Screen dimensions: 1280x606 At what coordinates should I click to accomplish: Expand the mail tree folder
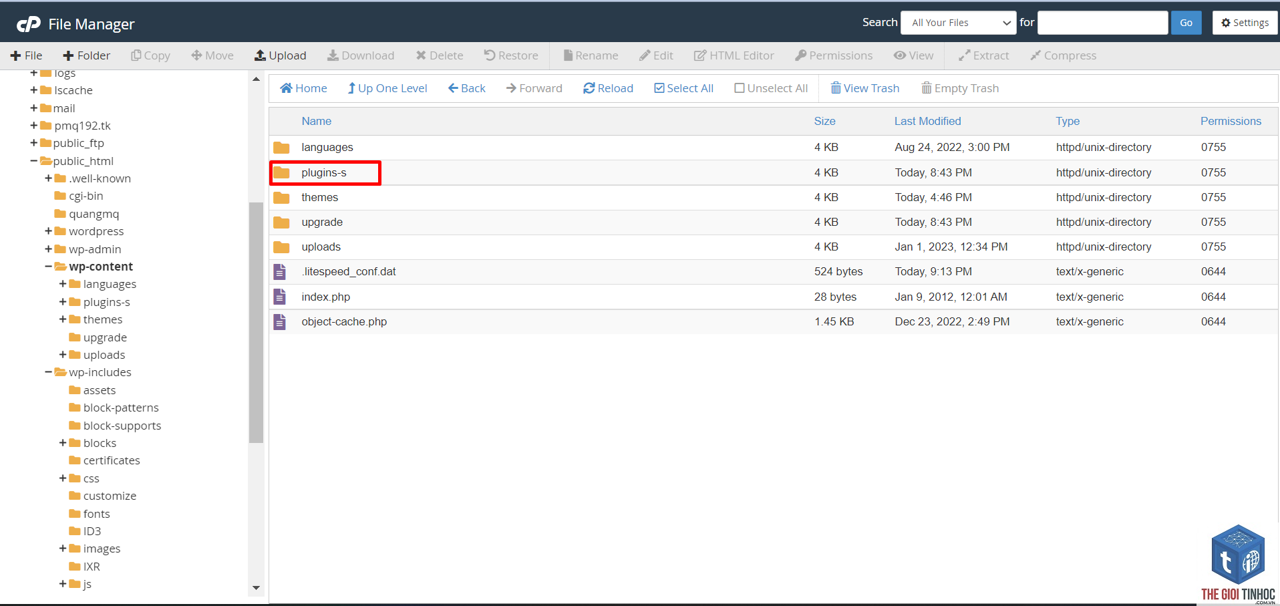coord(33,108)
